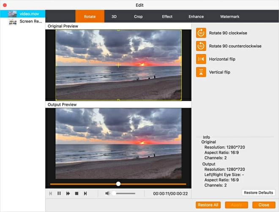Switch to the 3D tab

pos(114,17)
